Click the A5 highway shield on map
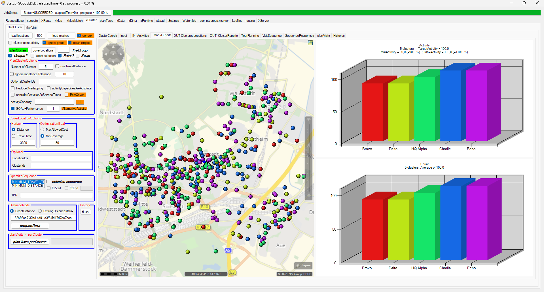 coord(228,250)
